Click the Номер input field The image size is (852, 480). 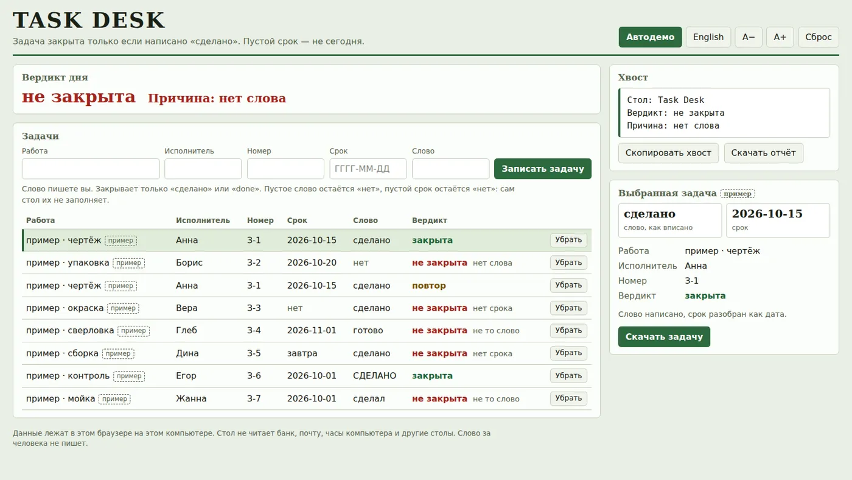[x=285, y=169]
